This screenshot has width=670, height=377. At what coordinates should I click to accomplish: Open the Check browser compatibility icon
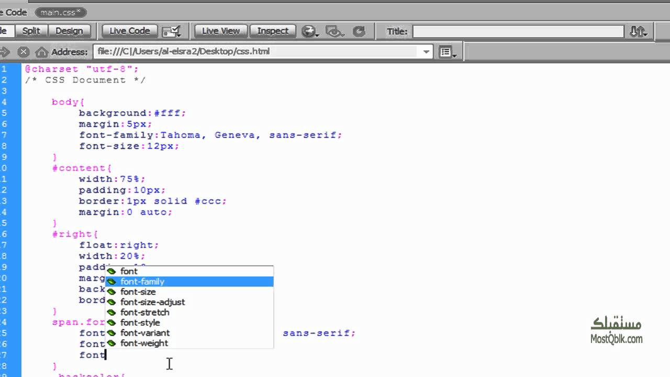coord(172,31)
